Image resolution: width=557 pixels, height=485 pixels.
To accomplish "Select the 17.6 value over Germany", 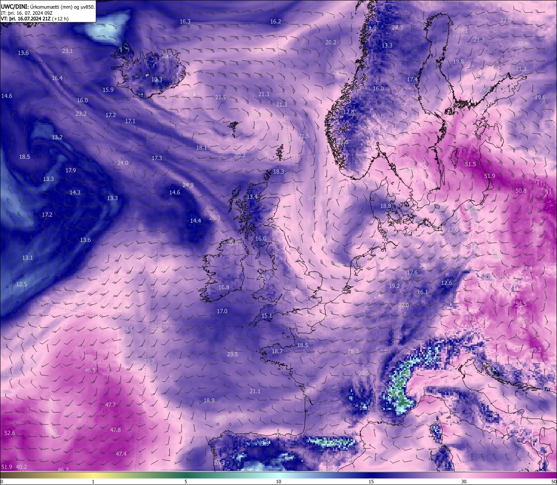I will (x=412, y=272).
